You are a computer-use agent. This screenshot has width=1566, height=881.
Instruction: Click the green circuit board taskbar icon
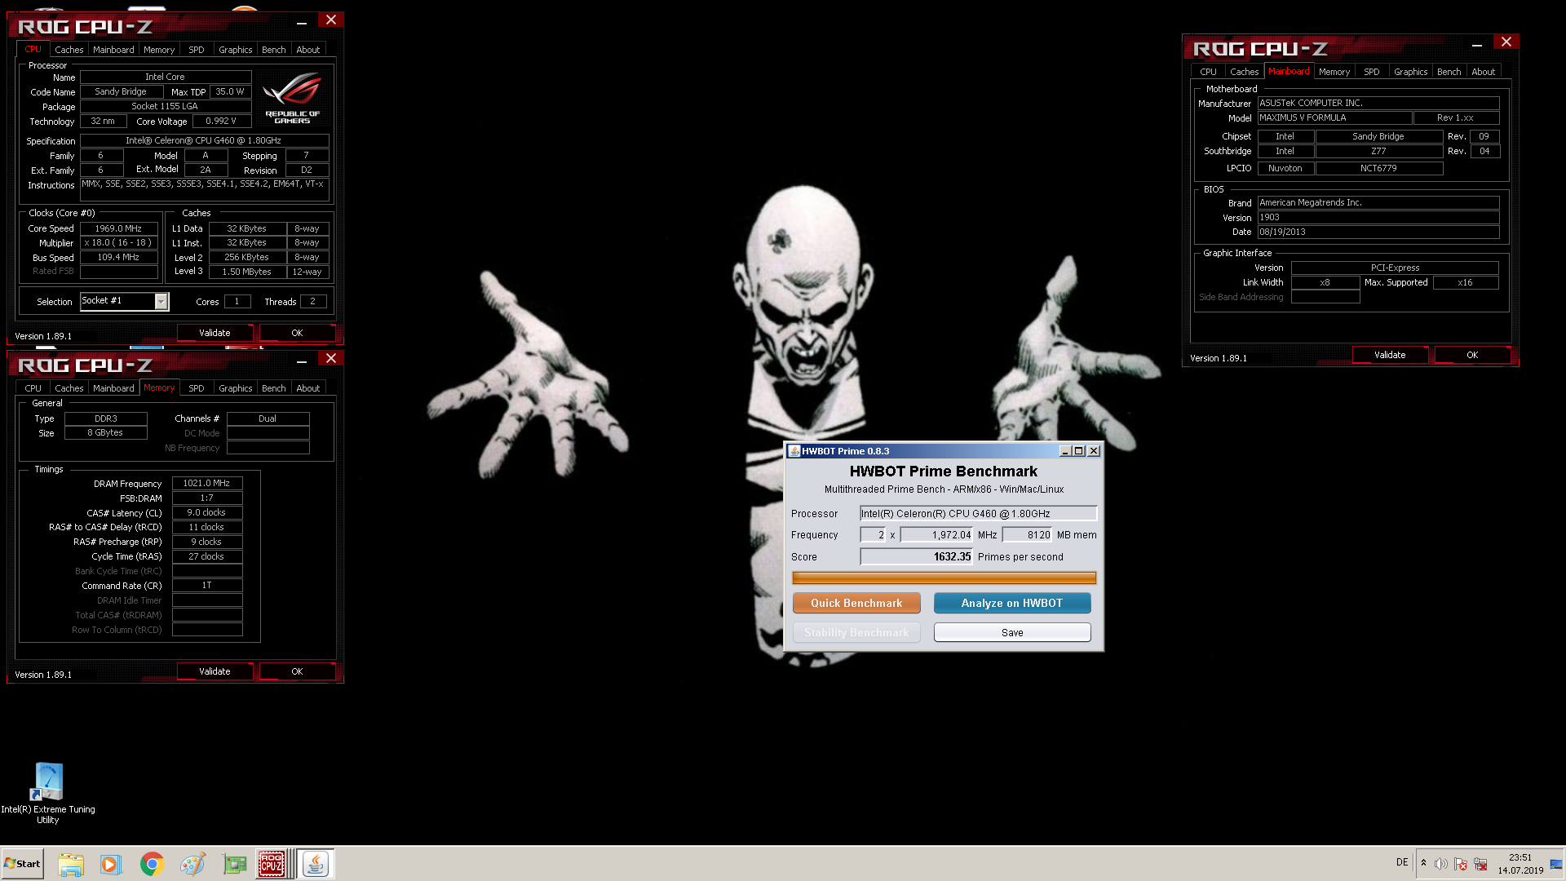(234, 864)
